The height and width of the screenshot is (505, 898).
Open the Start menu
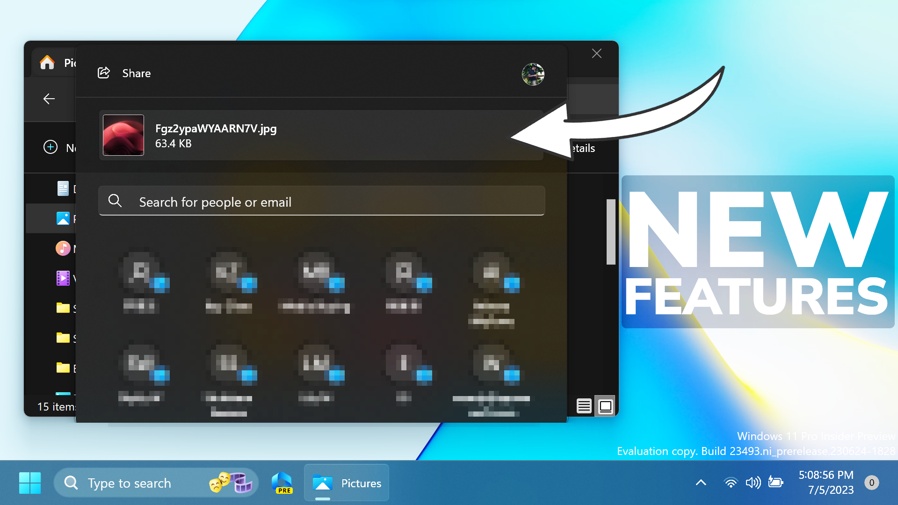tap(29, 483)
